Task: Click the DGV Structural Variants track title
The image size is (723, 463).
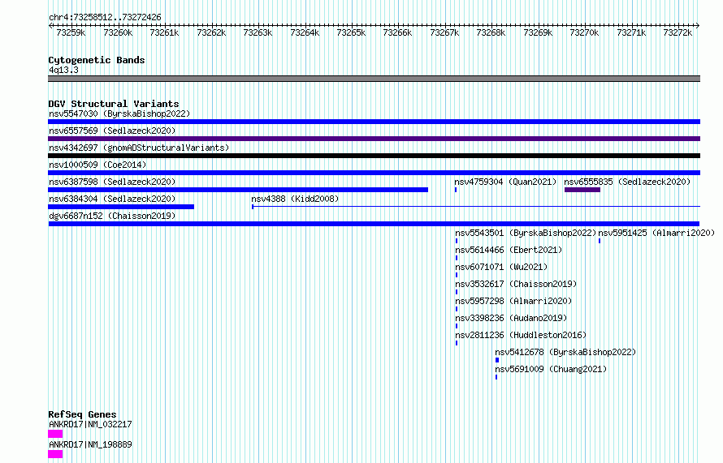Action: point(114,104)
